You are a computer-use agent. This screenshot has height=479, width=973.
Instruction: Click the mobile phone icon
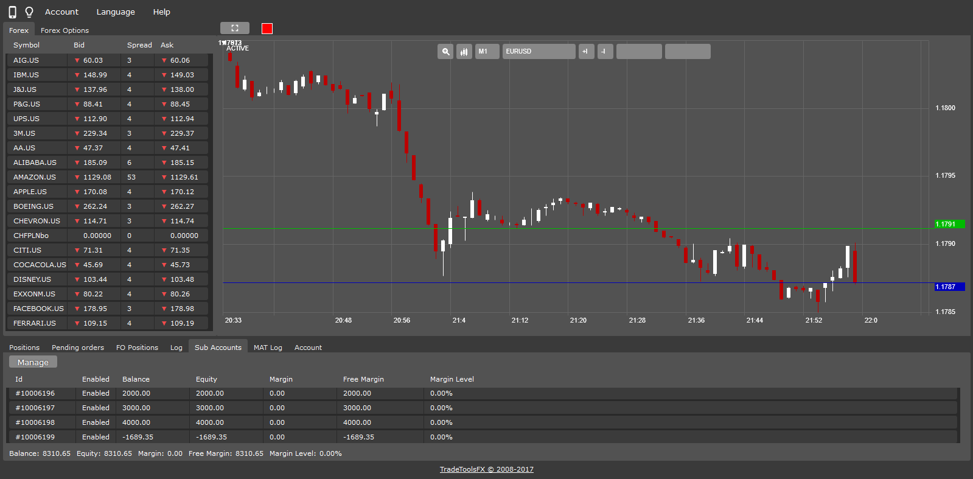[x=12, y=12]
